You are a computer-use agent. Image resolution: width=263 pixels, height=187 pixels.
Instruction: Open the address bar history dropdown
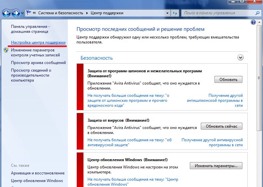pyautogui.click(x=168, y=13)
